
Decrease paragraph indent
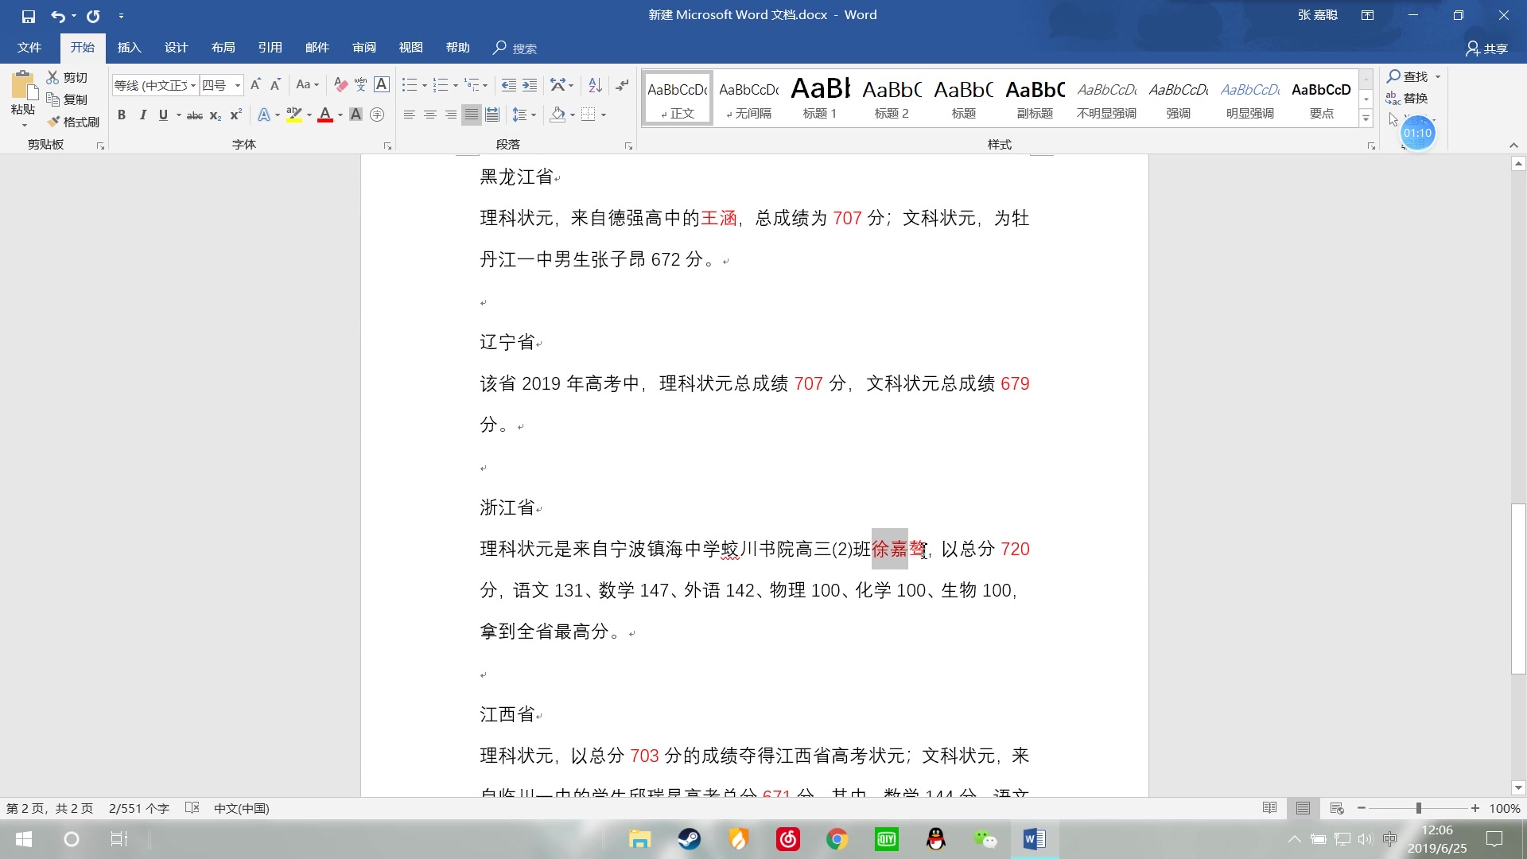click(x=509, y=84)
